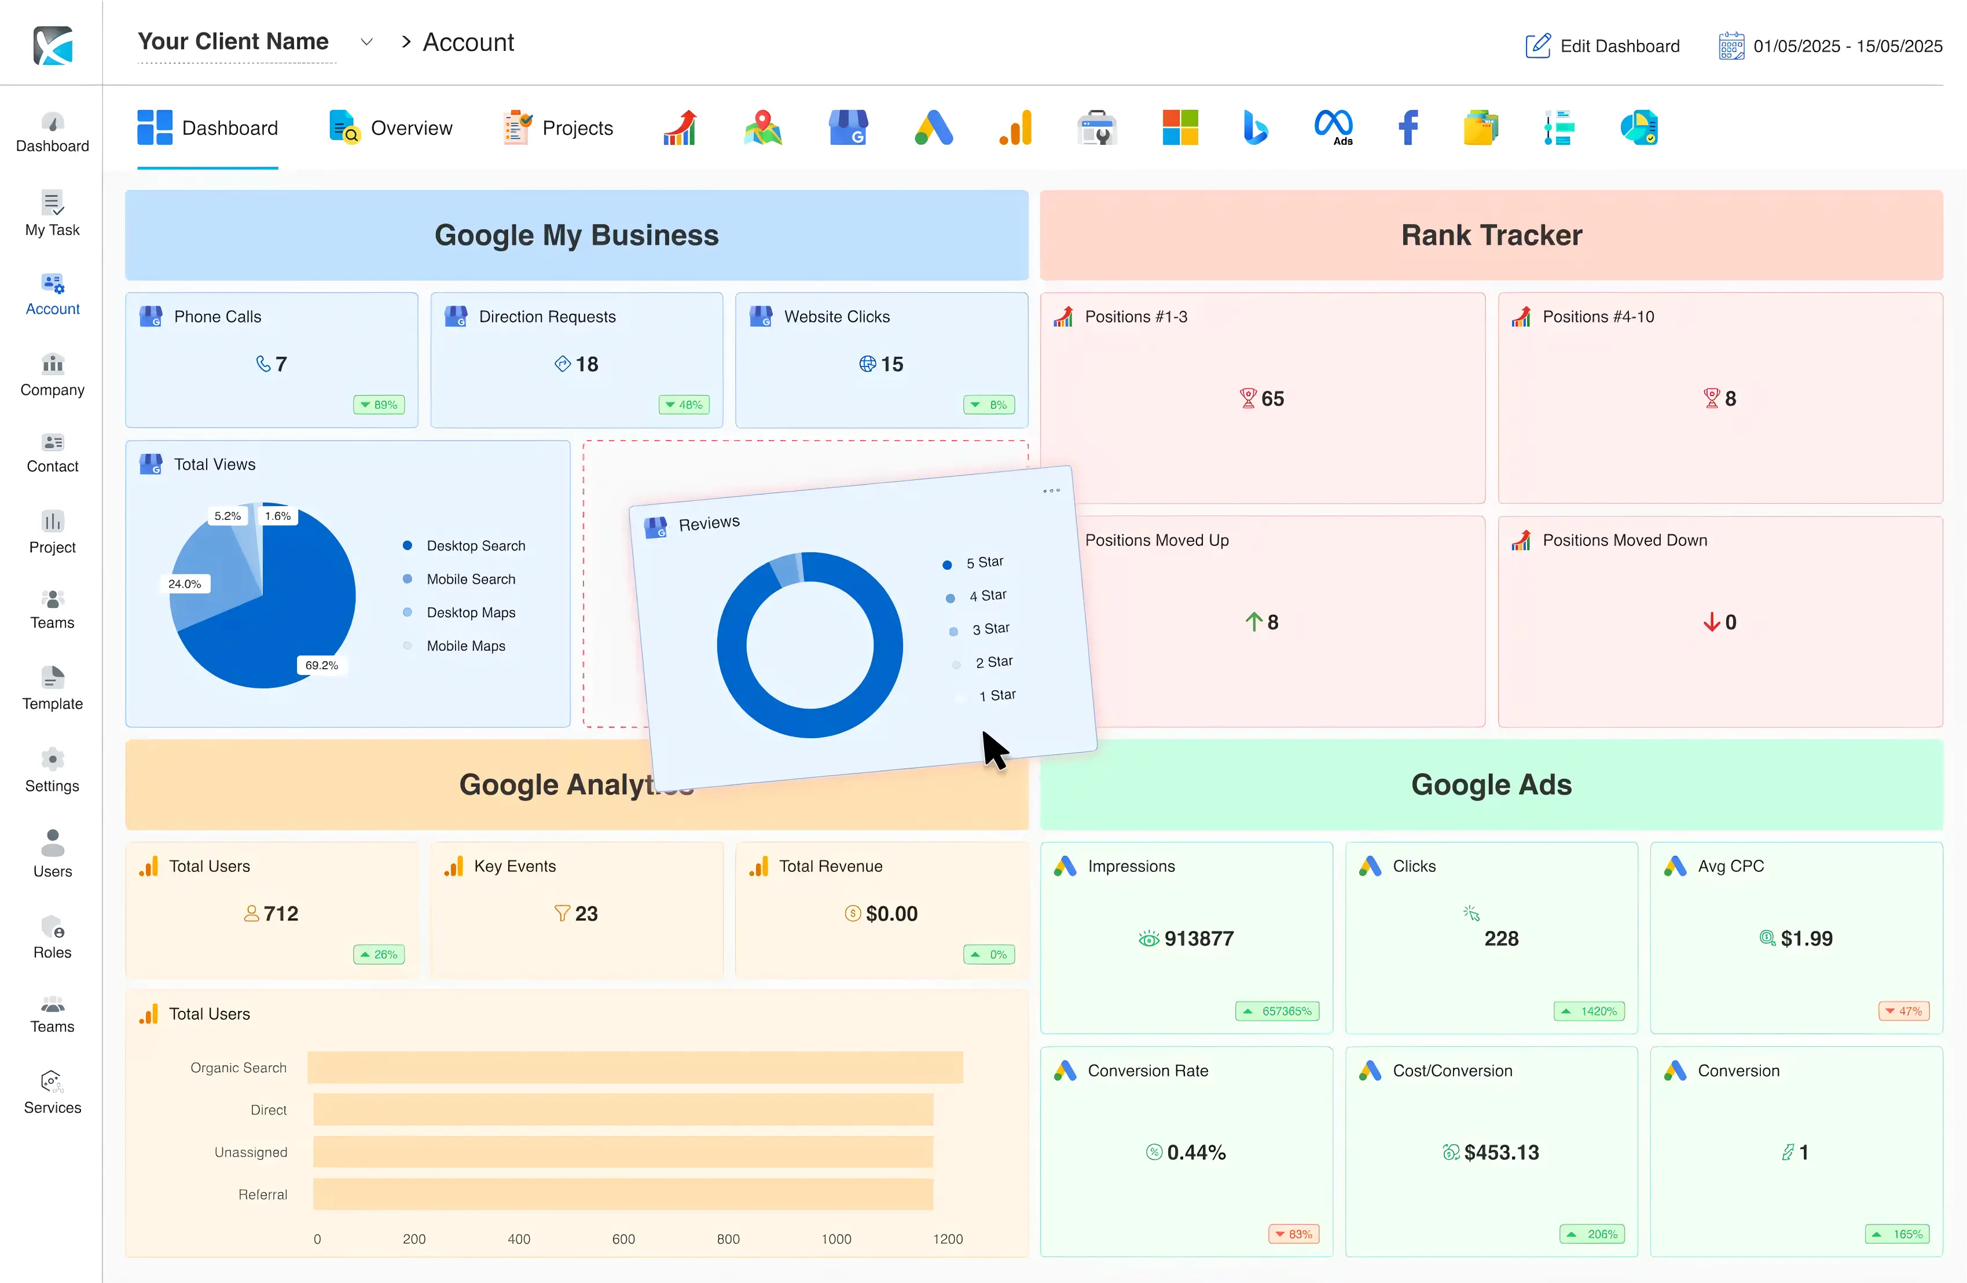Open the Google Maps integration icon
The image size is (1967, 1283).
point(763,128)
